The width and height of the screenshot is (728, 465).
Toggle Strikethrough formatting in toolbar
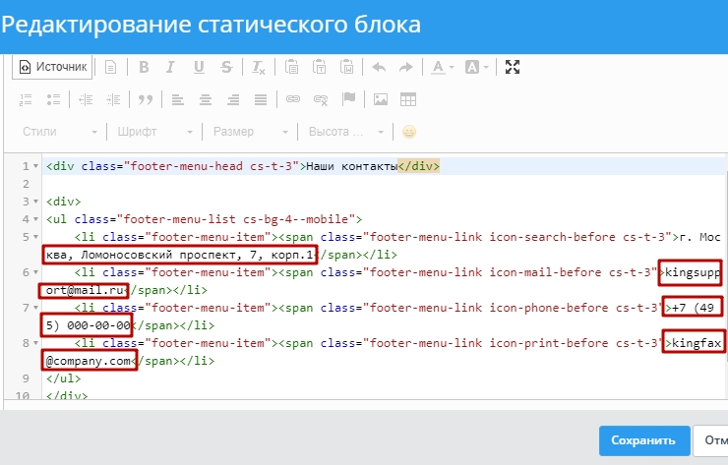coord(227,68)
